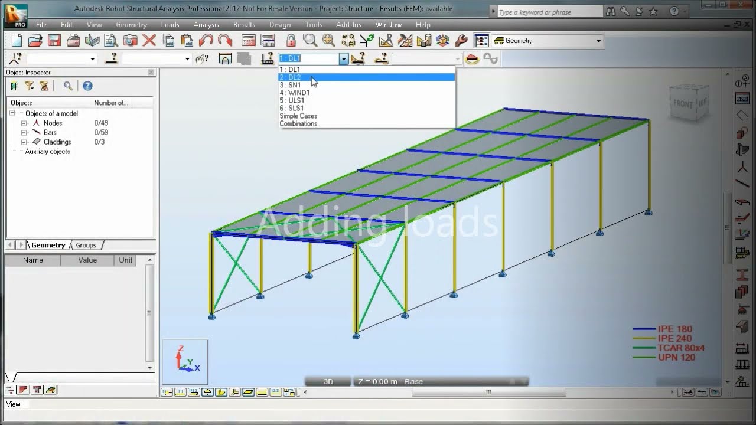Open Object Inspector help icon

pos(87,86)
